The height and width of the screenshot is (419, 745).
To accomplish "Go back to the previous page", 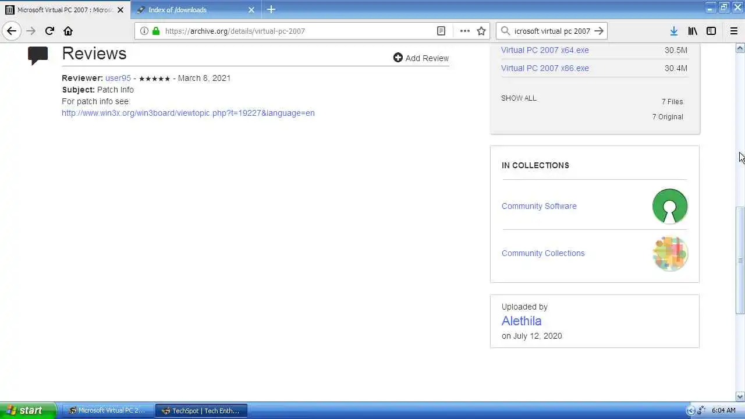I will click(12, 31).
